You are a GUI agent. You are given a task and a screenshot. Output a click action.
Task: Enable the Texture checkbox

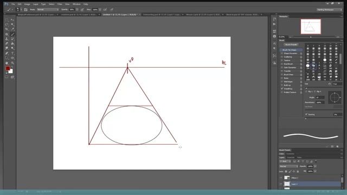tap(282, 61)
